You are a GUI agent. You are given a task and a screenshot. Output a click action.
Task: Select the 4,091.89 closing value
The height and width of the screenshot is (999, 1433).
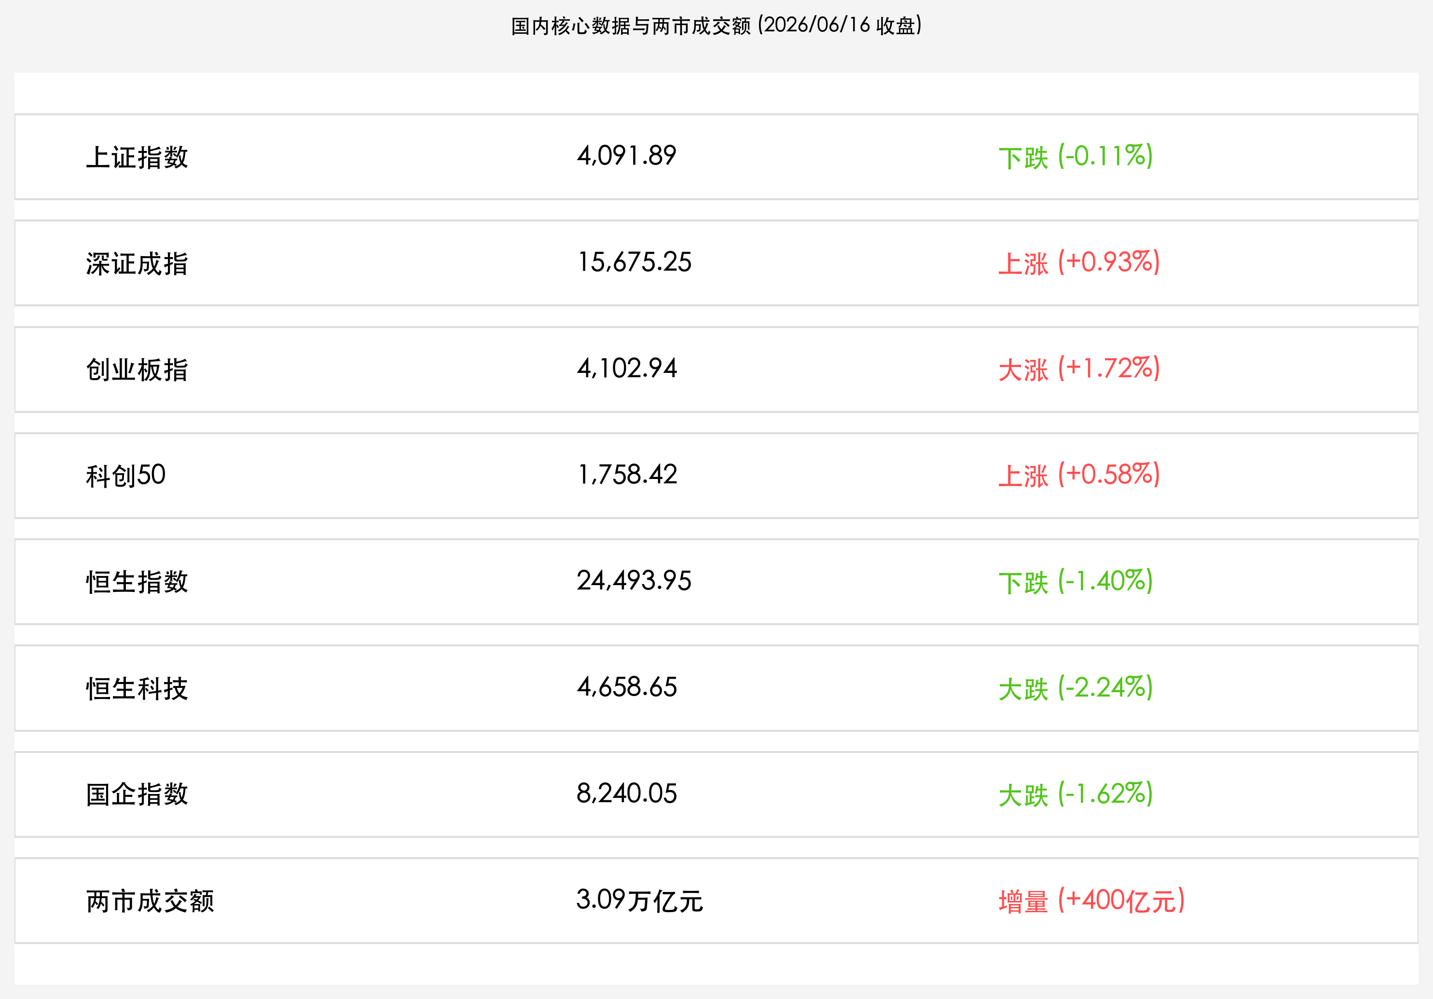[x=627, y=156]
